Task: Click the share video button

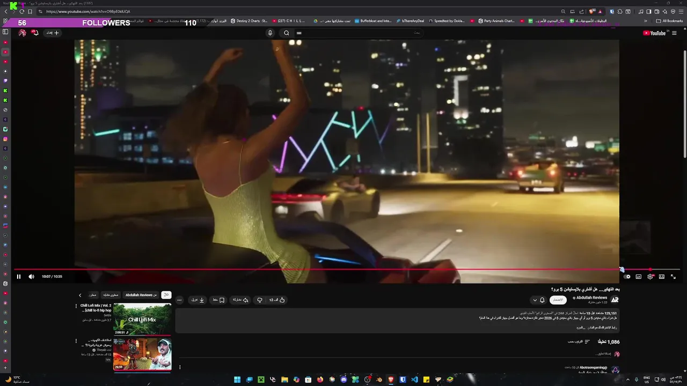Action: [x=240, y=300]
